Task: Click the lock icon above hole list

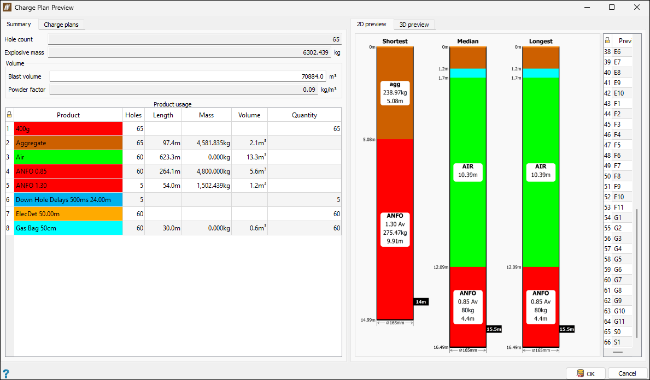Action: coord(607,40)
